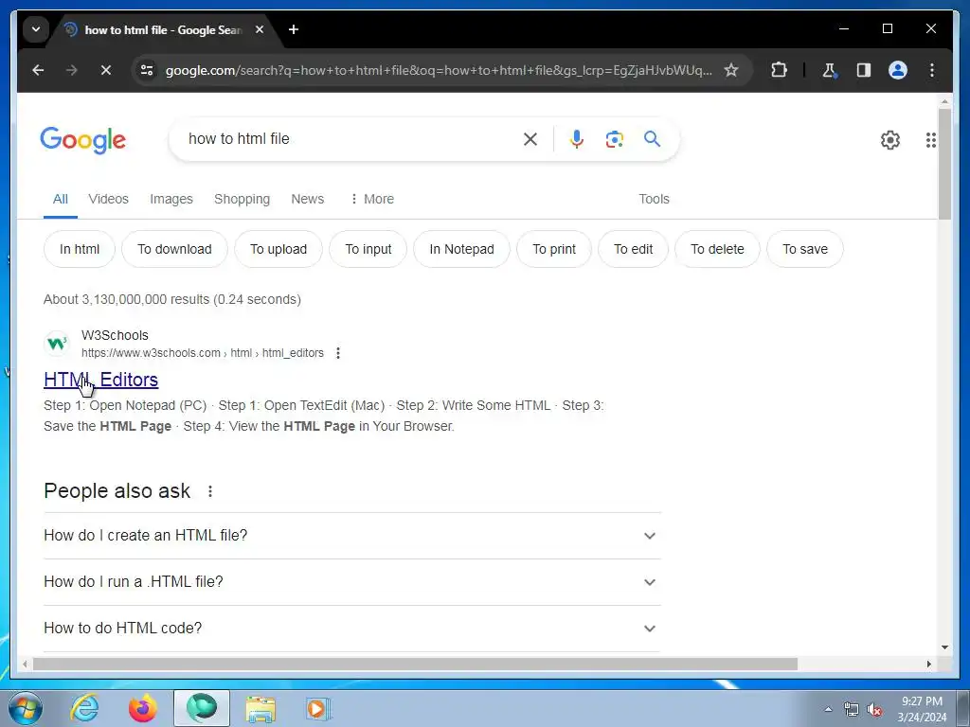
Task: Close the 'how to html file' tab
Action: (x=260, y=29)
